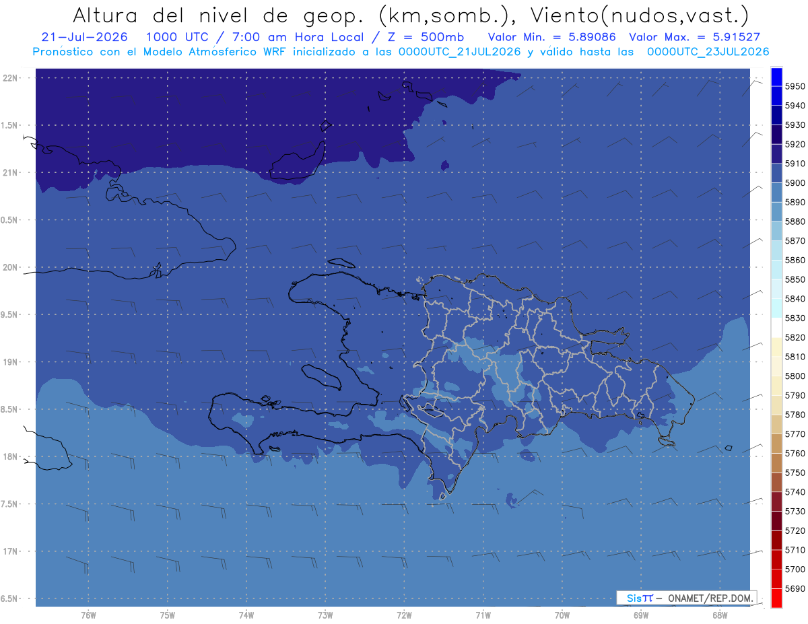808x624 pixels.
Task: Click the '5800' color bar value
Action: 795,376
